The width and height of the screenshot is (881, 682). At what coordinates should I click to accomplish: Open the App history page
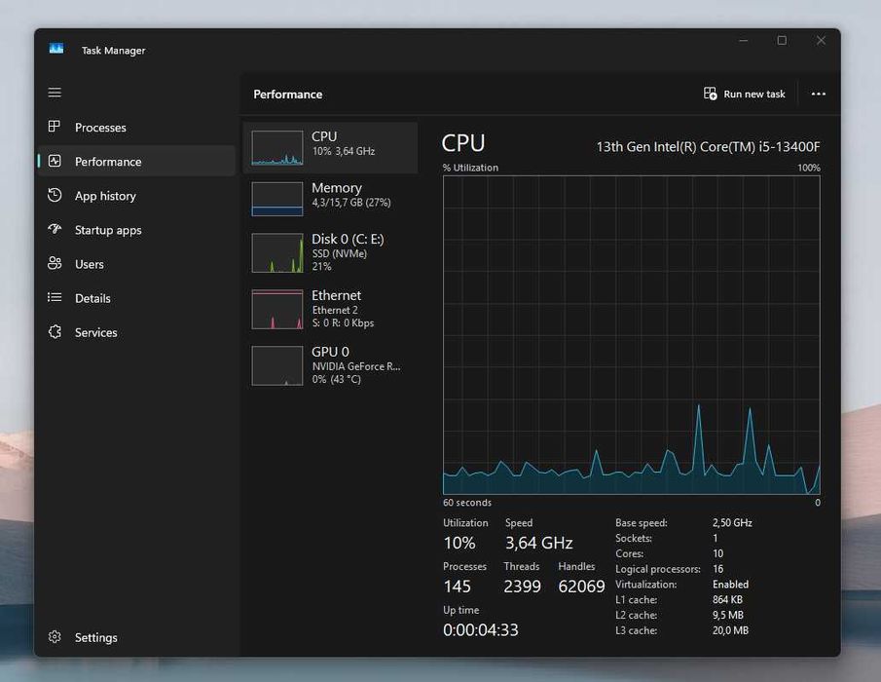pos(105,196)
